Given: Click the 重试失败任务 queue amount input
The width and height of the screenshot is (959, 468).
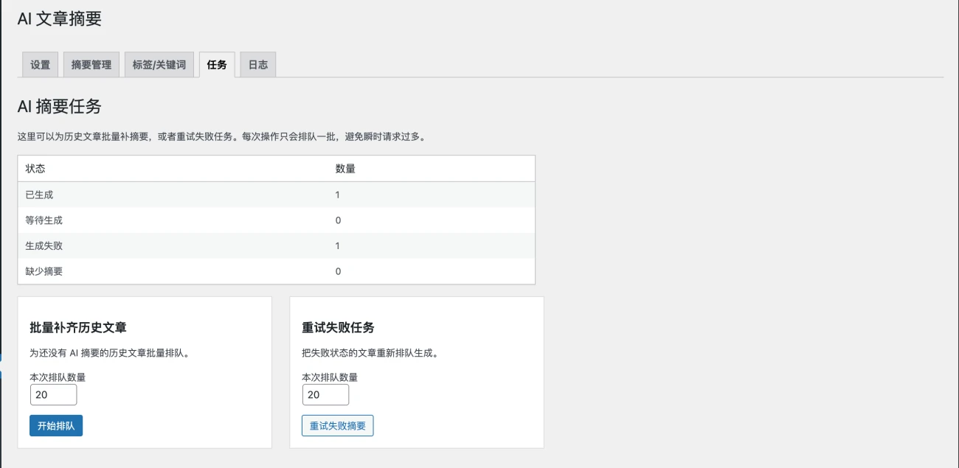Looking at the screenshot, I should [325, 394].
